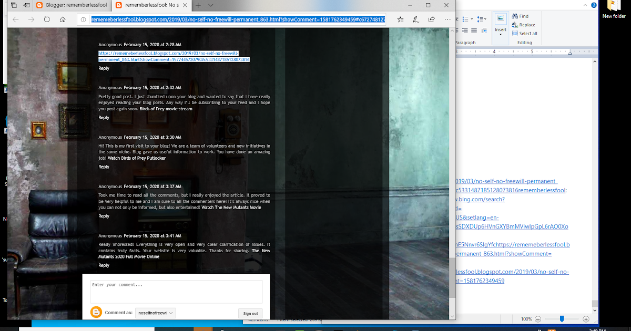Click Add notes pen icon
The height and width of the screenshot is (331, 631).
coord(416,19)
